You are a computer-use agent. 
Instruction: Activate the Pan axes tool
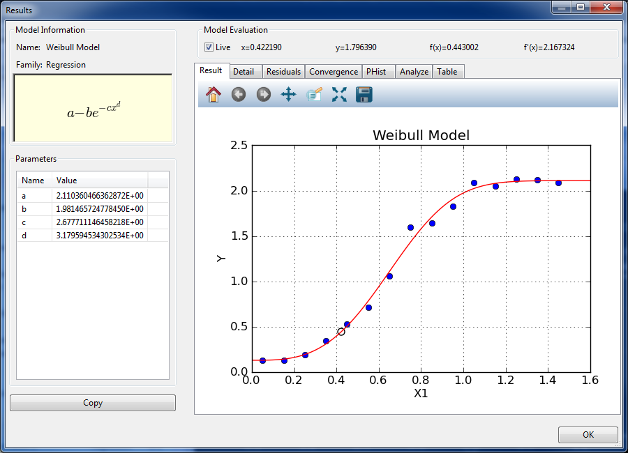point(288,95)
